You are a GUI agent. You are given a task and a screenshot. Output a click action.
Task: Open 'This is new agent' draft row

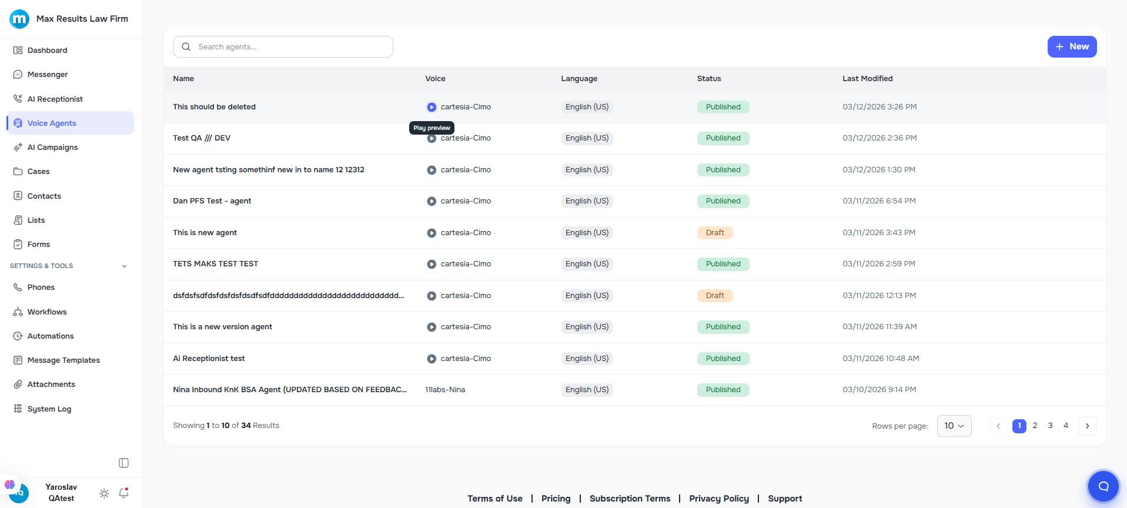pos(205,233)
